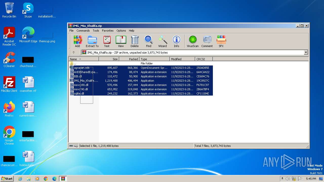The image size is (324, 182).
Task: Sort the list by Size column
Action: click(x=109, y=59)
